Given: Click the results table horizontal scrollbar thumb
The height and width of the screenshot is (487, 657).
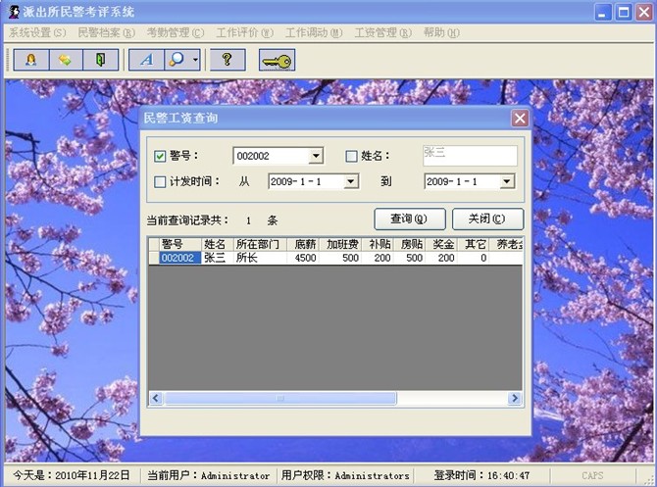Looking at the screenshot, I should 279,399.
